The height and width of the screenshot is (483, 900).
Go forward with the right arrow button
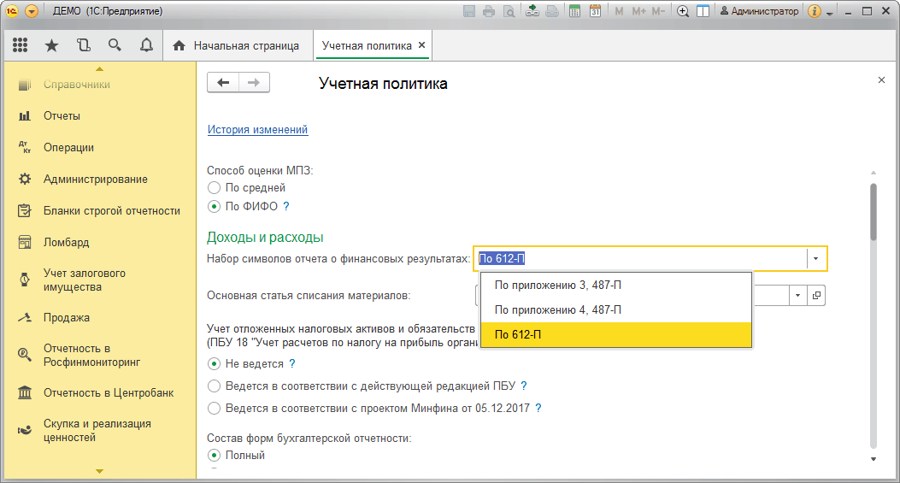point(254,83)
